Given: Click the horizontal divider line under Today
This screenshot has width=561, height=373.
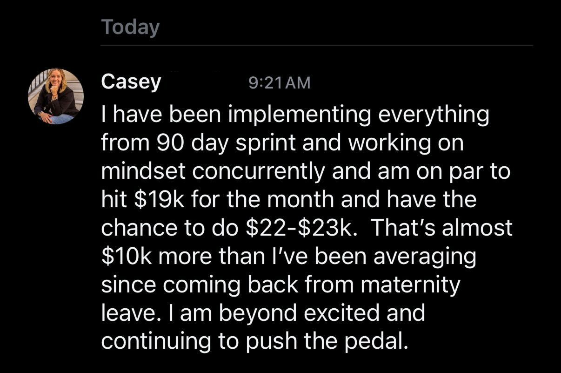Looking at the screenshot, I should click(x=316, y=45).
